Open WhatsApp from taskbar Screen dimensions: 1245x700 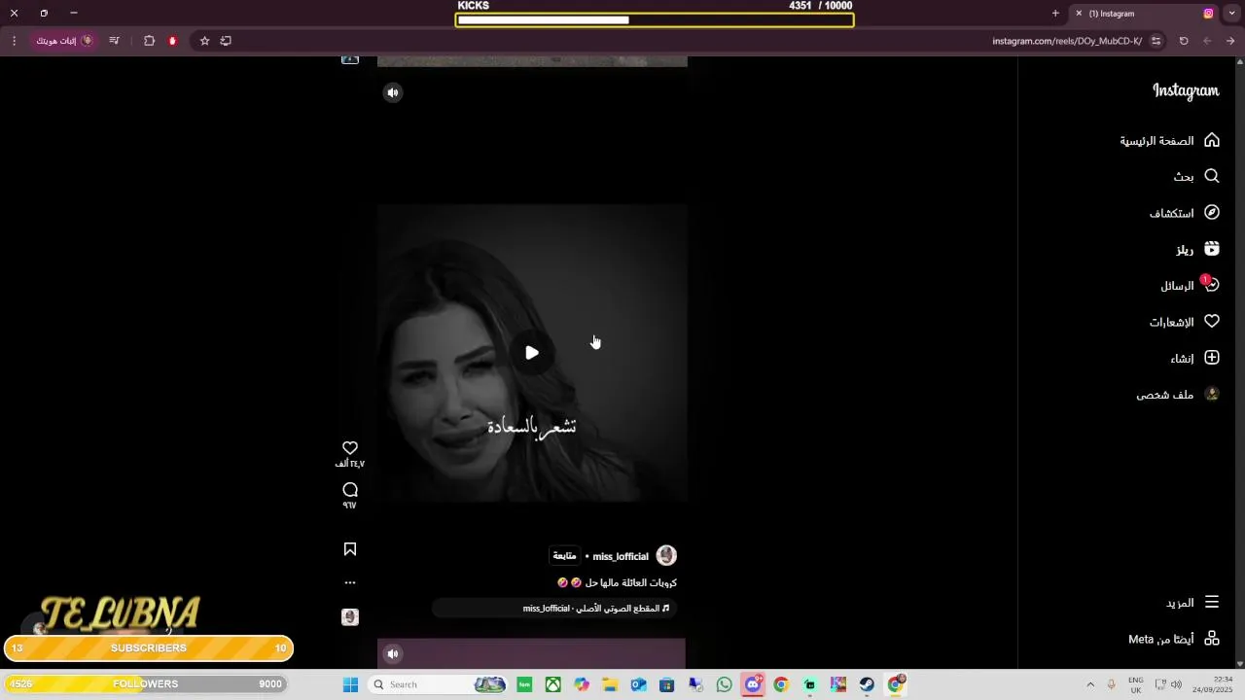[724, 684]
